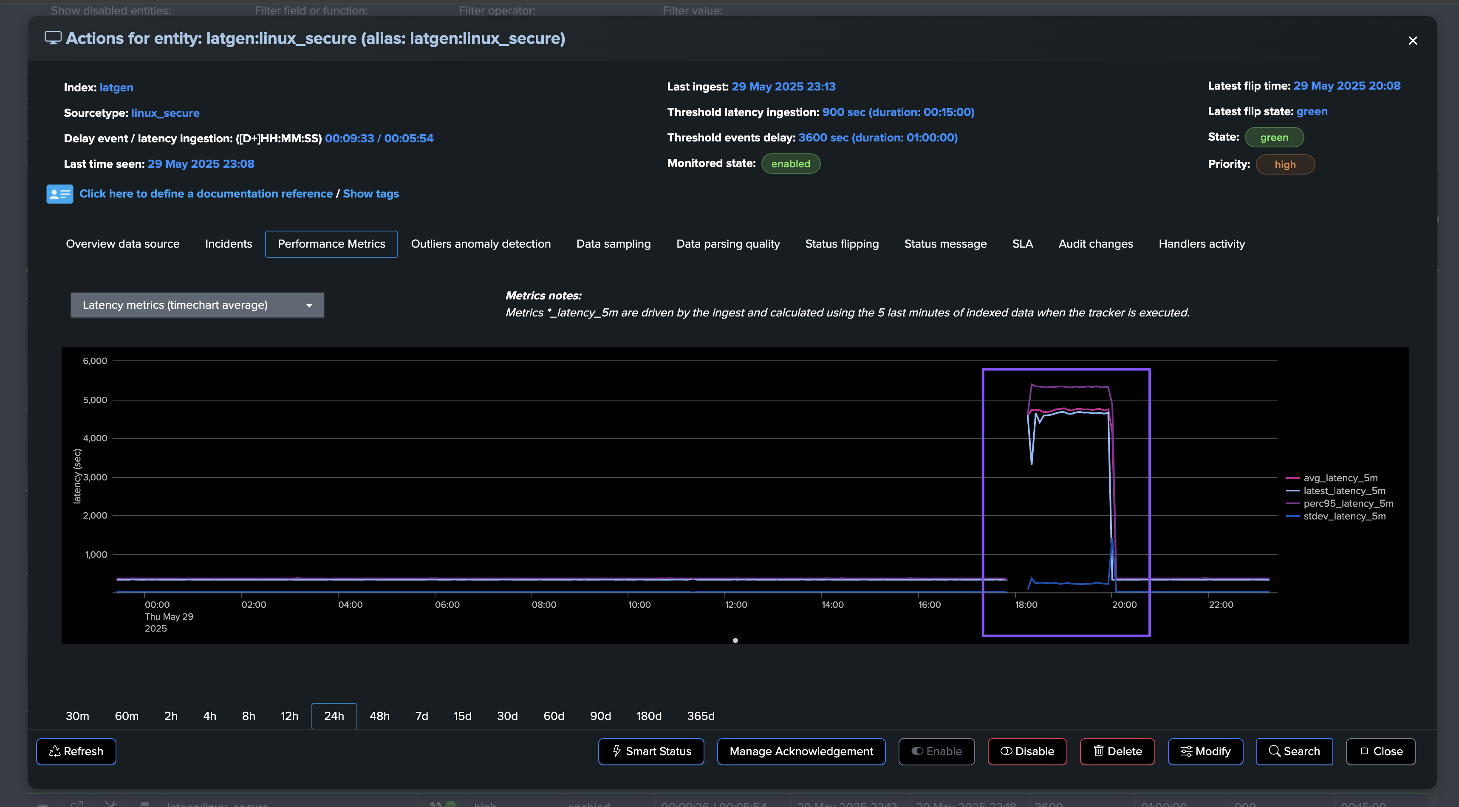Close the dialog with the X icon
The image size is (1459, 807).
click(1413, 41)
